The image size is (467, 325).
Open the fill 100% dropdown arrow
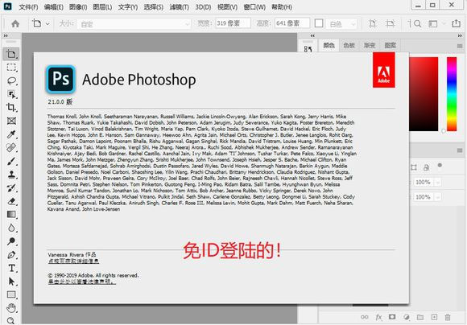(437, 197)
